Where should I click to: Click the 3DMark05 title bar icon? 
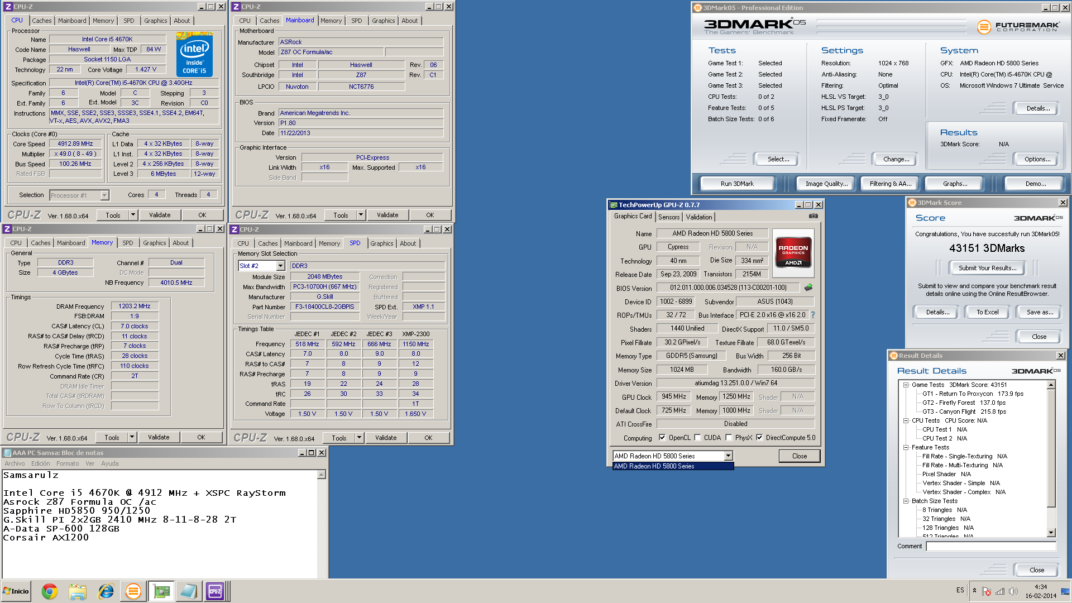coord(697,8)
